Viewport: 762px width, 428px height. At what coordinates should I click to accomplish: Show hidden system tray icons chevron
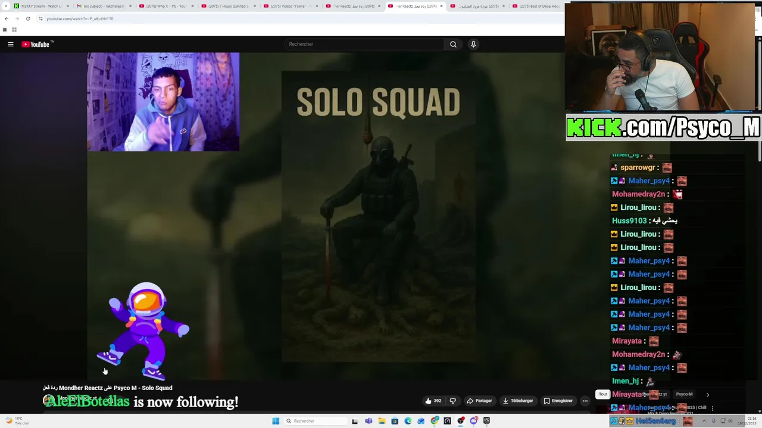[x=704, y=421]
